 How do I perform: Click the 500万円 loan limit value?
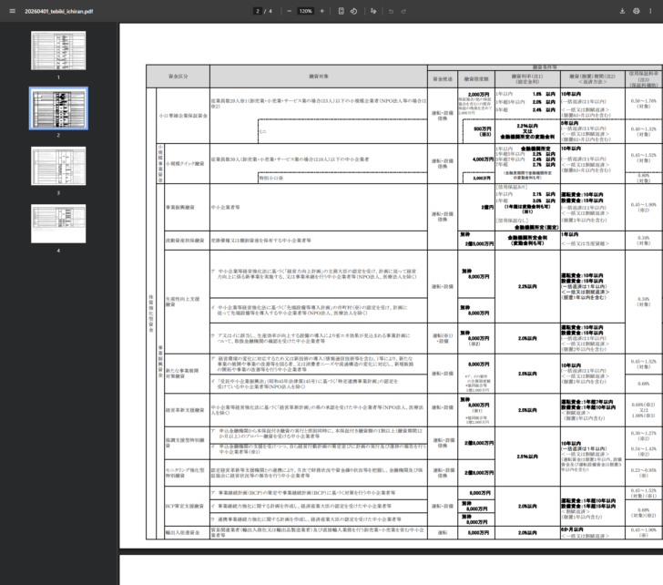tap(482, 129)
